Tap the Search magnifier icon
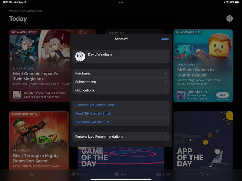 [x=201, y=174]
